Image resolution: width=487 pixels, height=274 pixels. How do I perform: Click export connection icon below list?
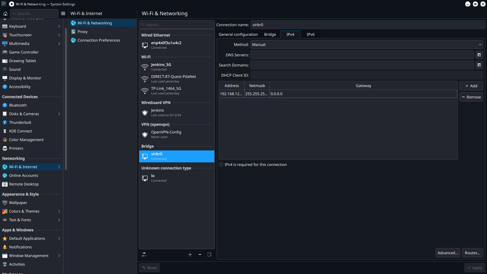tap(210, 254)
